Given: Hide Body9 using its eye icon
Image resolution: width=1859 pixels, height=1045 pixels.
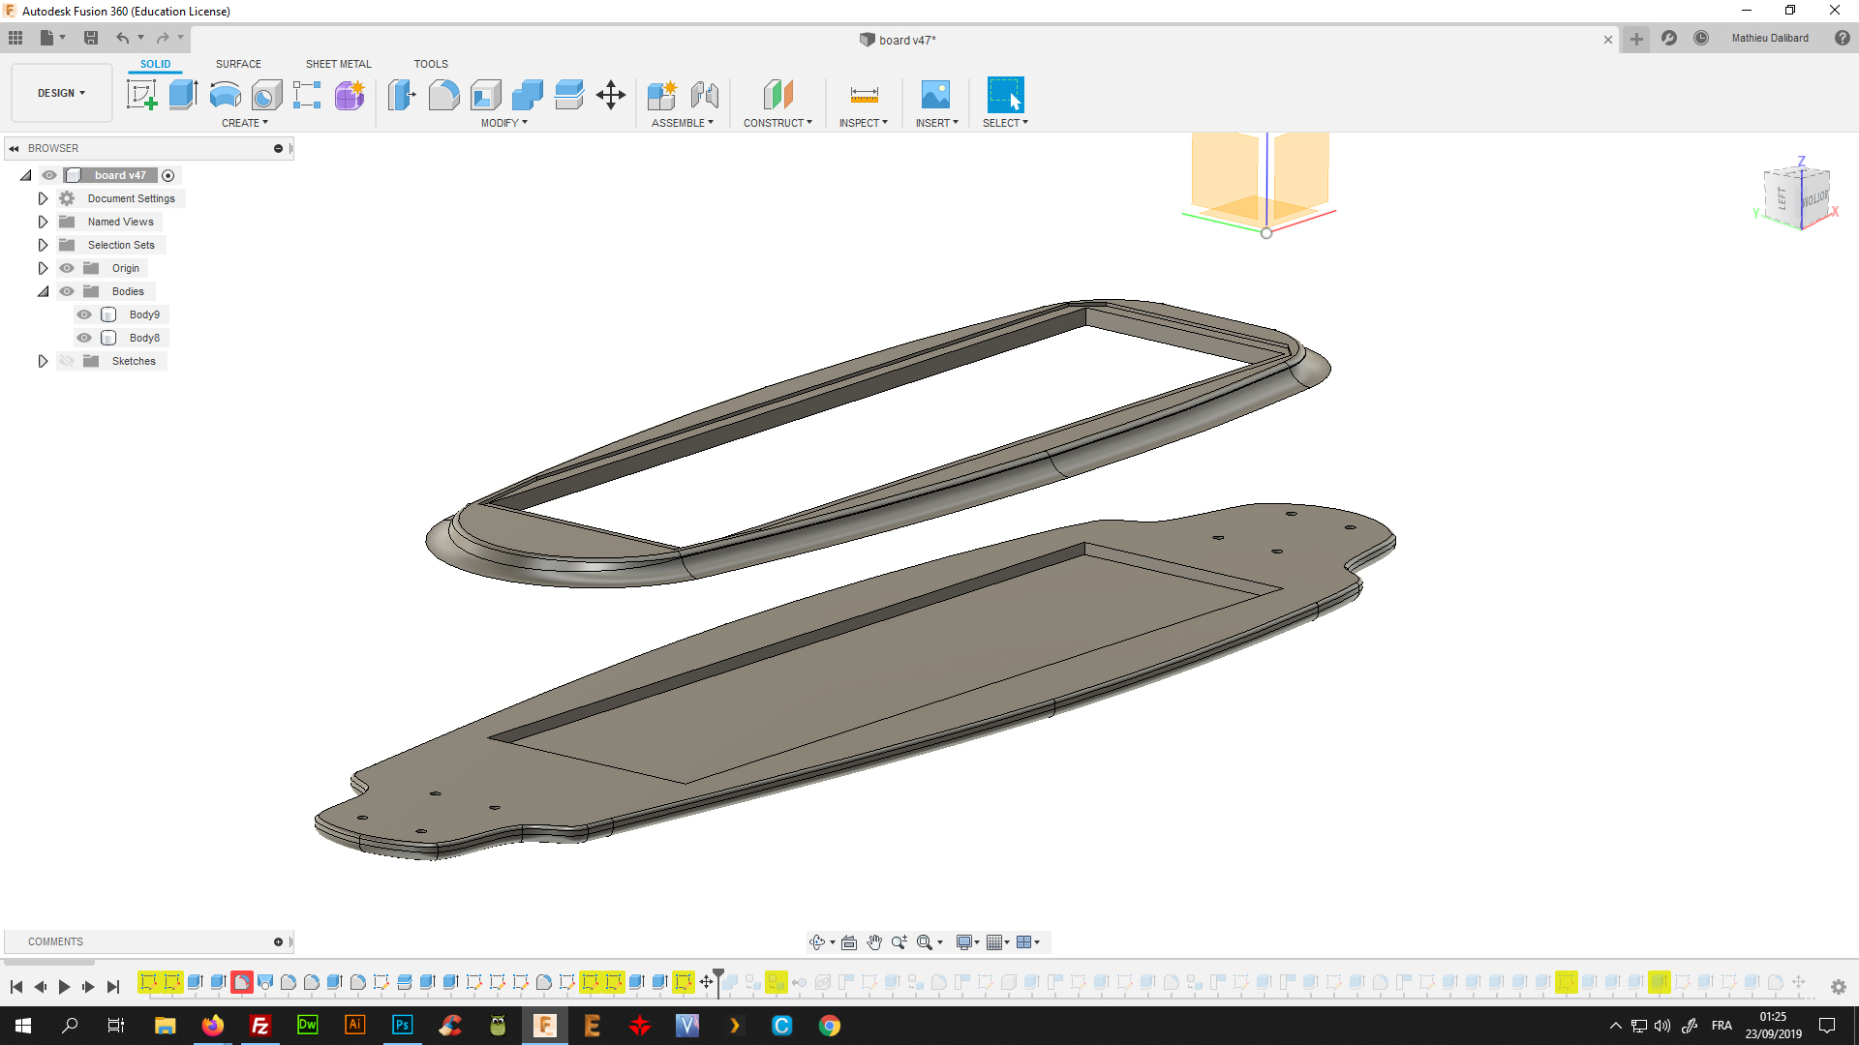Looking at the screenshot, I should tap(84, 314).
